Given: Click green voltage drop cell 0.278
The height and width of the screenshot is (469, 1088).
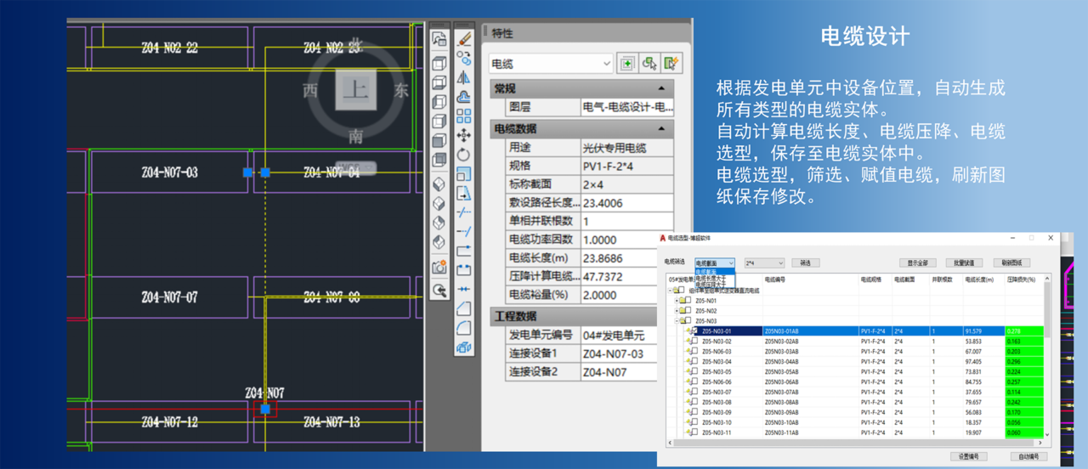Looking at the screenshot, I should click(x=1024, y=331).
